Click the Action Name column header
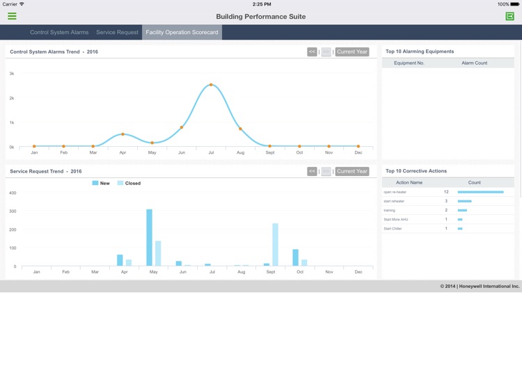The height and width of the screenshot is (391, 522). (x=409, y=182)
